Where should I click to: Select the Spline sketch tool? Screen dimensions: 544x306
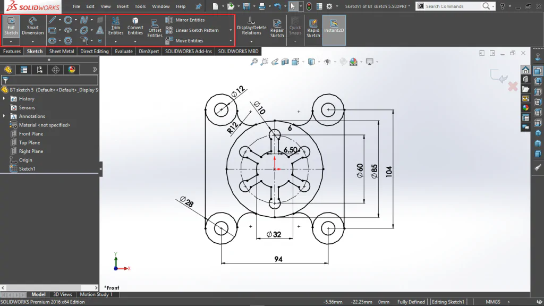(x=83, y=20)
